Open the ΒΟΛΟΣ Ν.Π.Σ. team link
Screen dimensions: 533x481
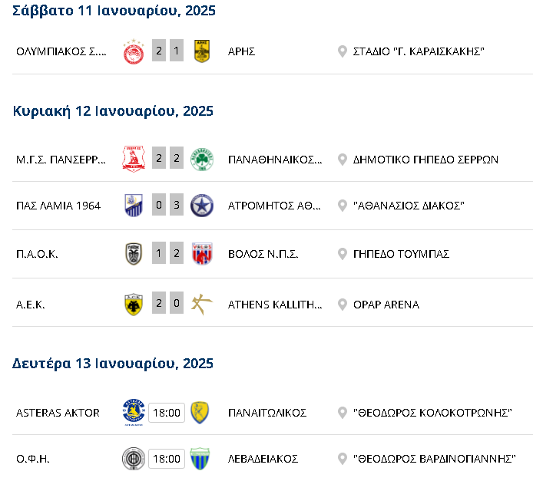point(263,254)
